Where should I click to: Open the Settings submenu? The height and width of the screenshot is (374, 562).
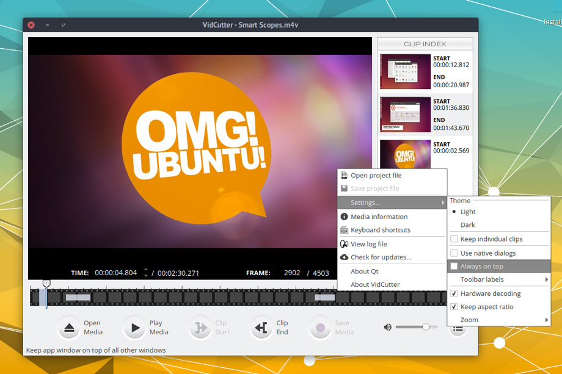tap(365, 203)
